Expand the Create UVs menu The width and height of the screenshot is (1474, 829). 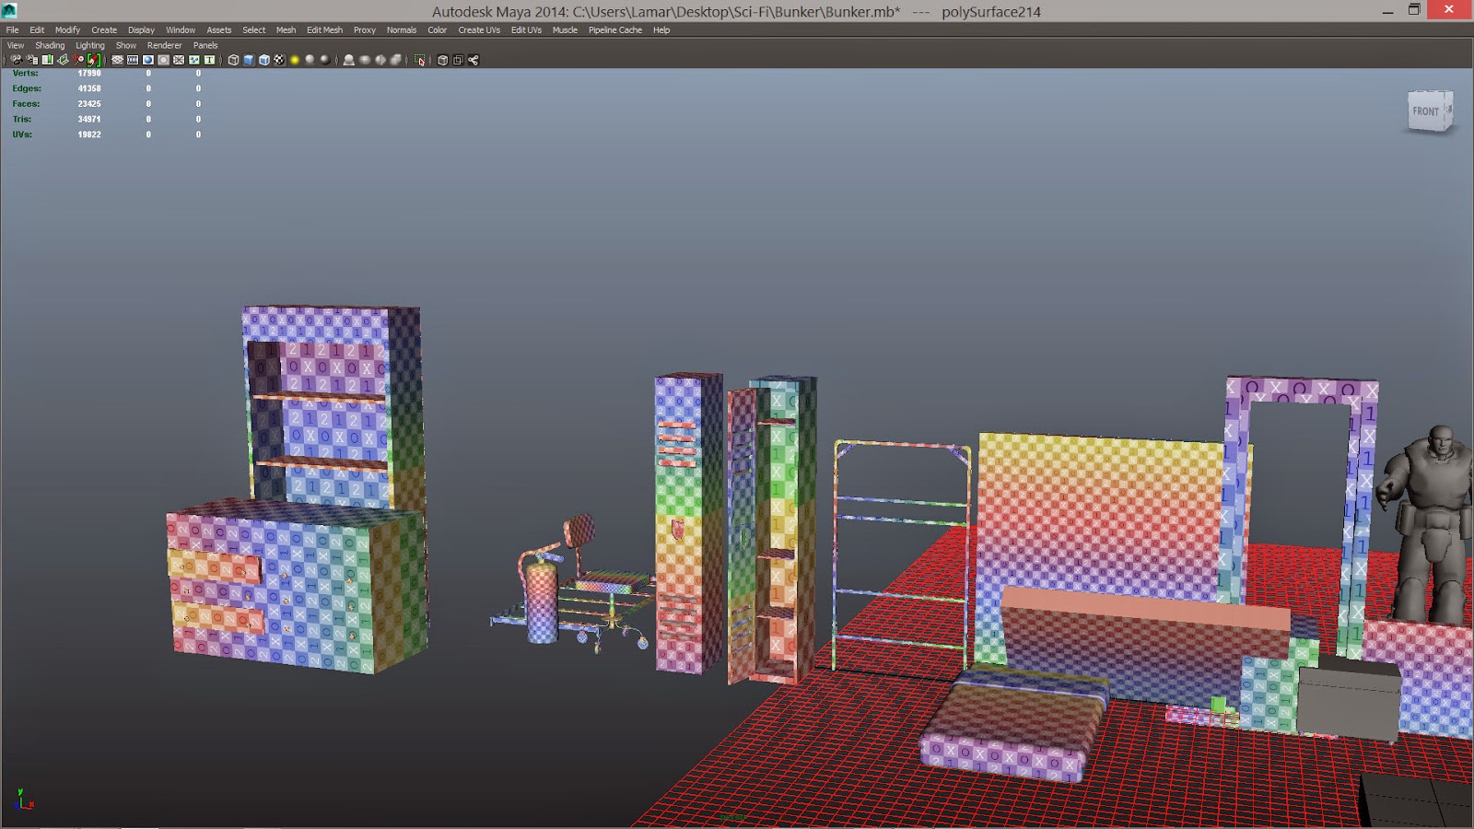(x=479, y=29)
